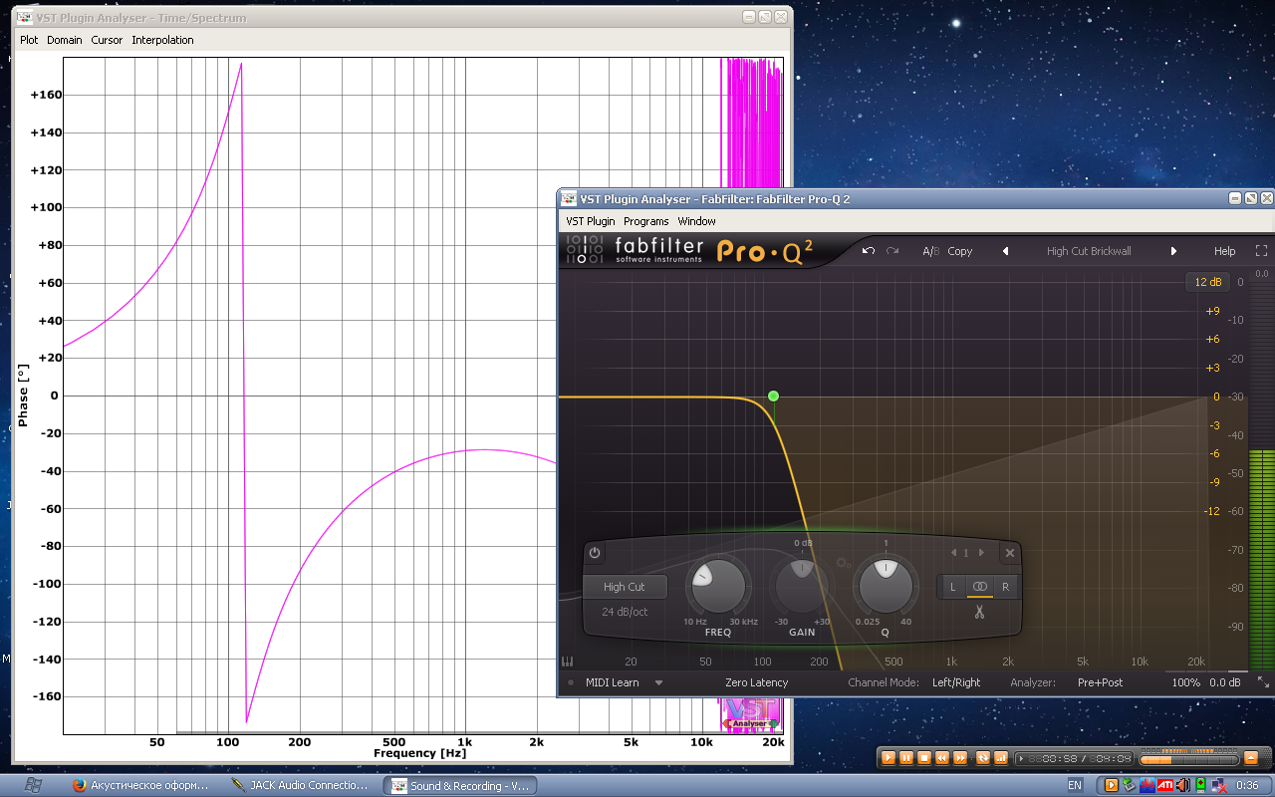Click the eject button on media player
1275x797 pixels.
tap(1251, 758)
